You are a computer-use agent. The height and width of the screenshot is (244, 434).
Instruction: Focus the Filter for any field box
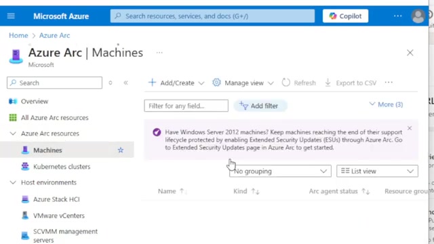[x=186, y=106]
